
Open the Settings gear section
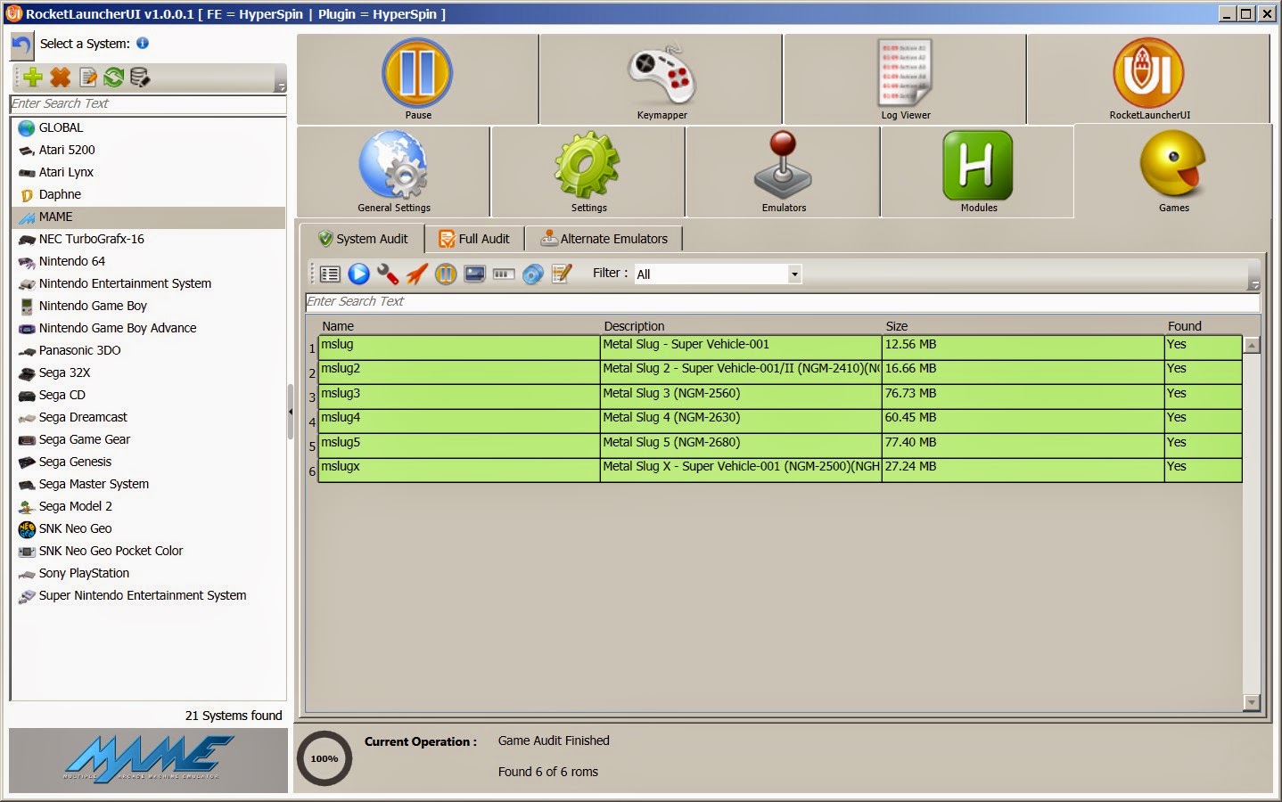(588, 172)
